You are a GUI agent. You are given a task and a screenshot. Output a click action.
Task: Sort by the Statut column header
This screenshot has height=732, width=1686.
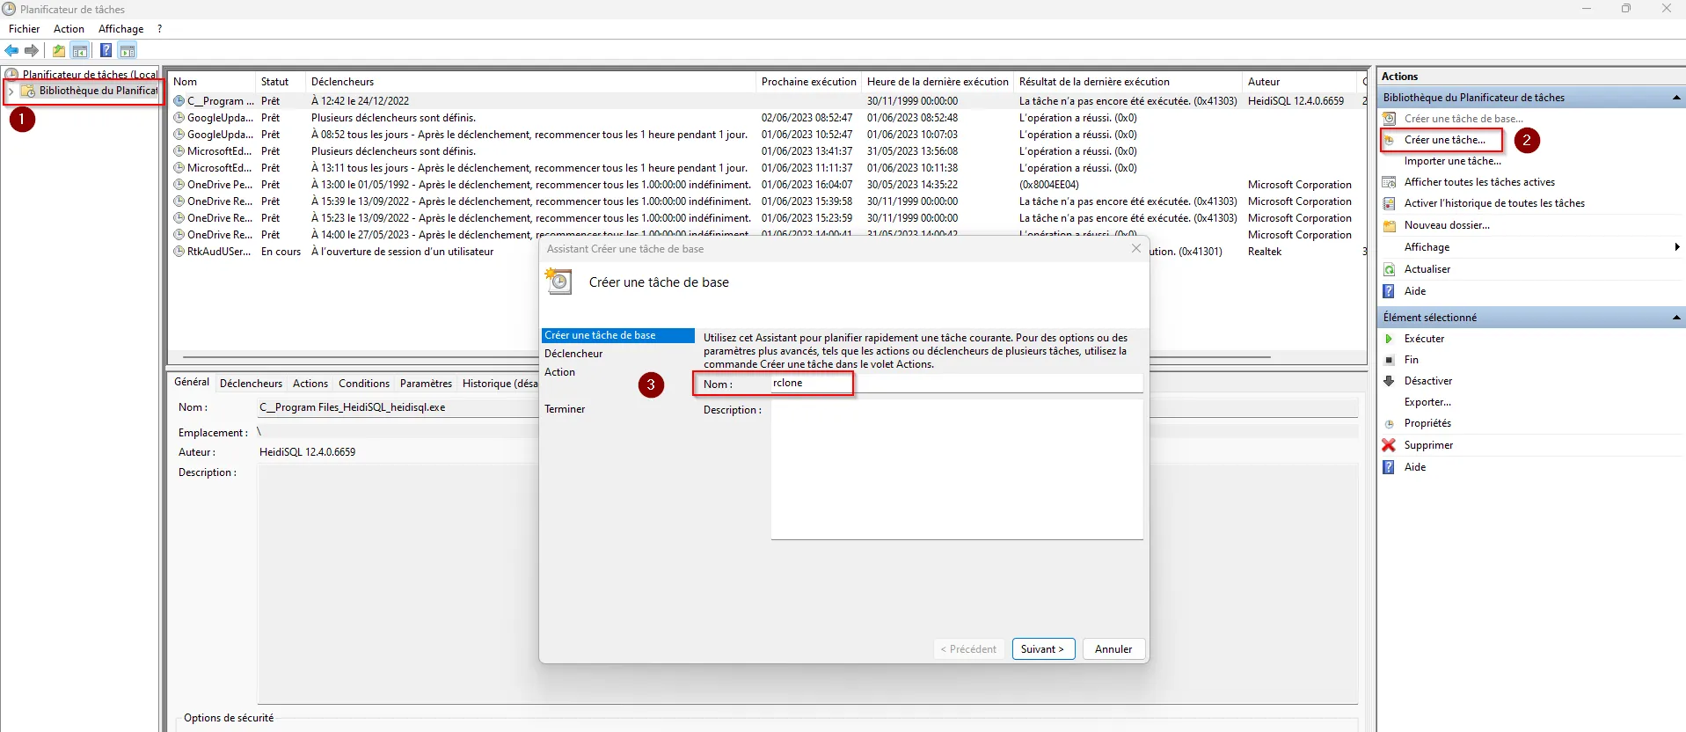[280, 82]
